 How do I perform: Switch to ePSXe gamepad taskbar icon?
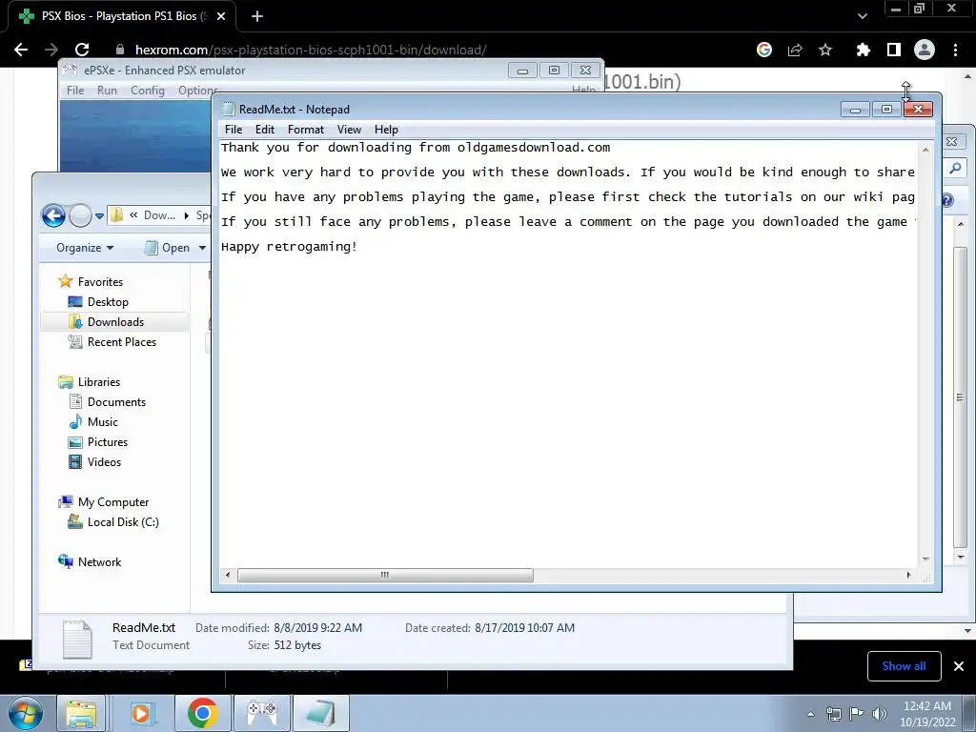[262, 713]
